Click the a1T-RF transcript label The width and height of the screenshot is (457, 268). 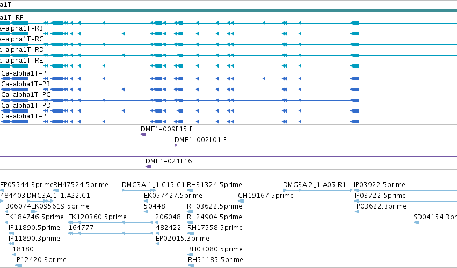pos(11,18)
